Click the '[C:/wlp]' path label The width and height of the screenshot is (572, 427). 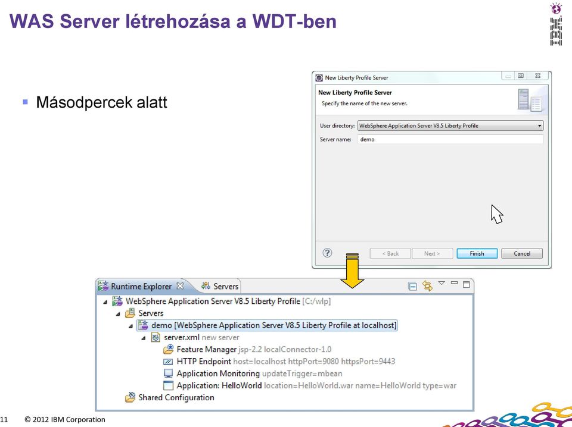316,302
